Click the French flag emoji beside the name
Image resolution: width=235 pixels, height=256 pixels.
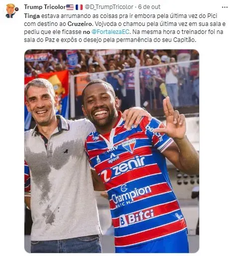click(x=79, y=7)
